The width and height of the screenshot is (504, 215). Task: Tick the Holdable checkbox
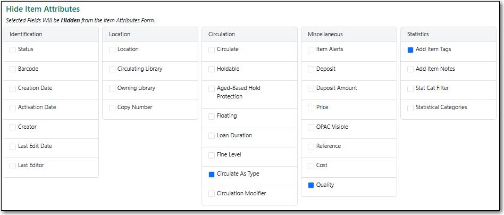click(x=211, y=69)
